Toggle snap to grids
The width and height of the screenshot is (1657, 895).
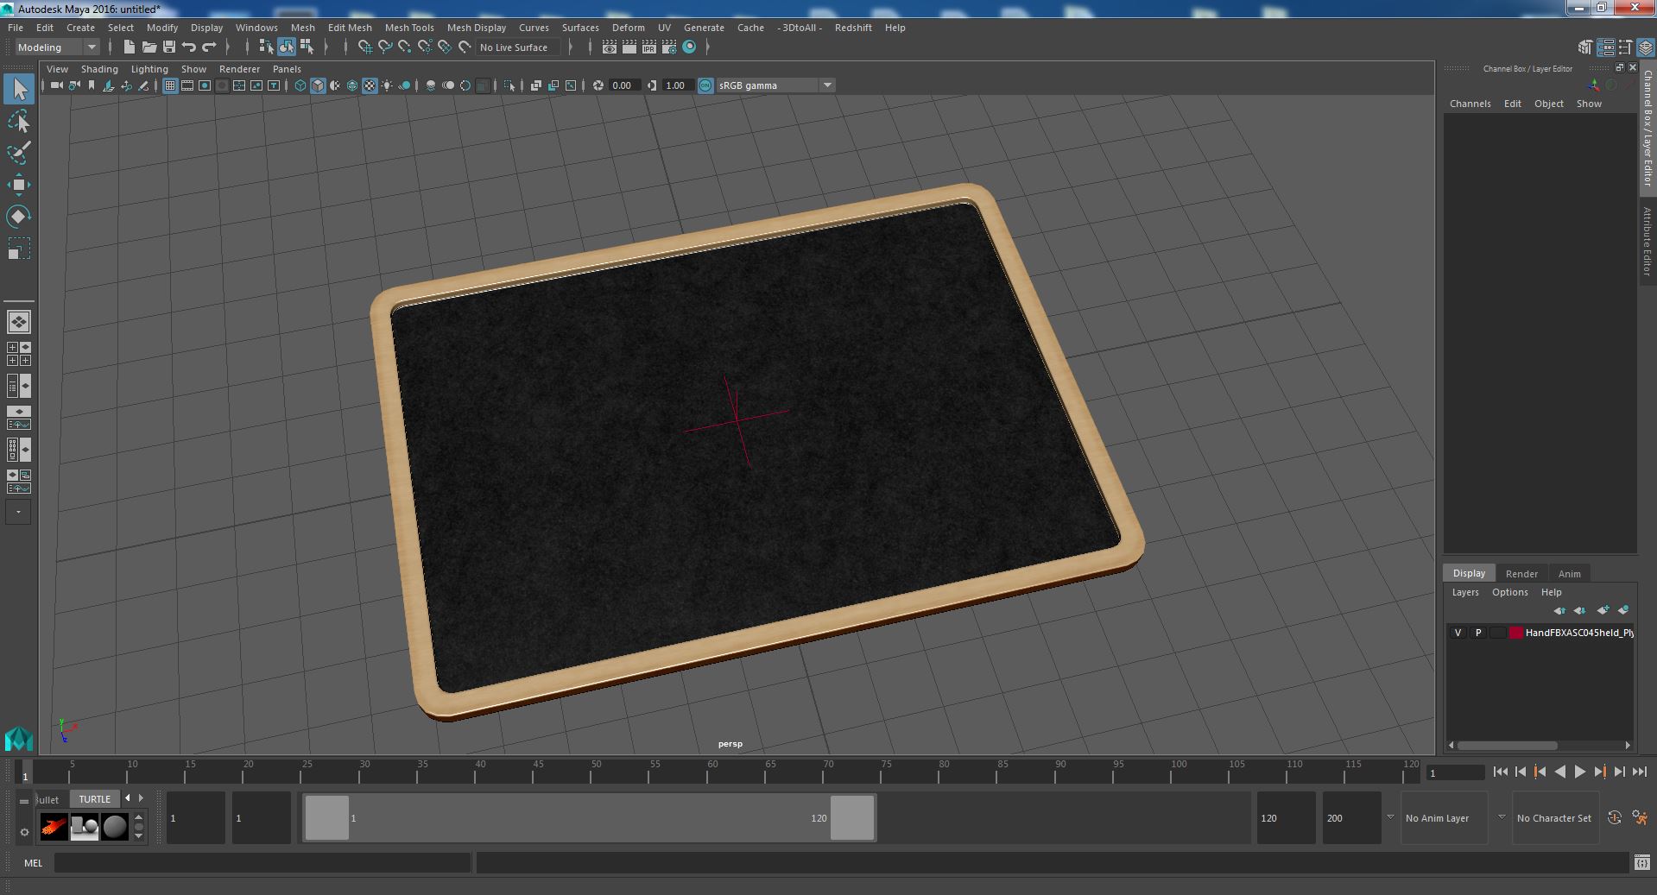[365, 47]
